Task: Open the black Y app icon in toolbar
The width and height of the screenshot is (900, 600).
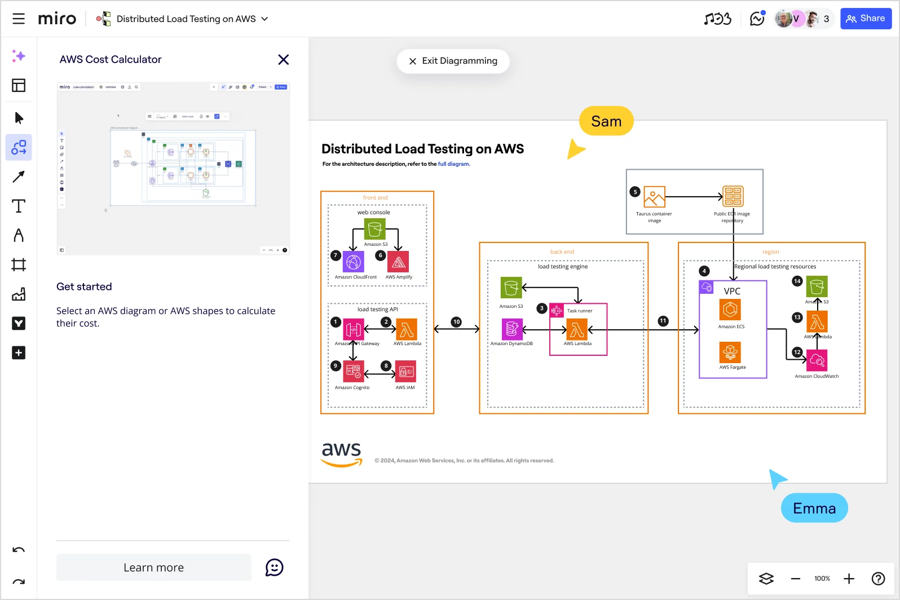Action: pyautogui.click(x=19, y=323)
